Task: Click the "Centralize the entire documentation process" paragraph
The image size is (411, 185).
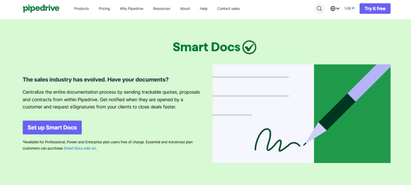Action: click(112, 100)
